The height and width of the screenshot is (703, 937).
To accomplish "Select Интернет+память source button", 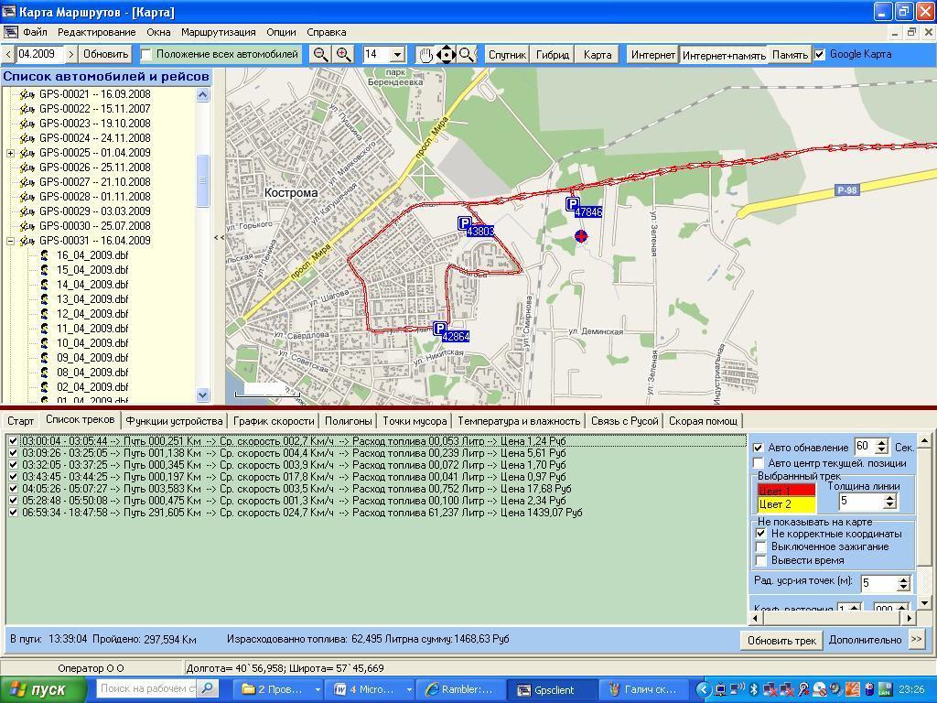I will tap(724, 56).
